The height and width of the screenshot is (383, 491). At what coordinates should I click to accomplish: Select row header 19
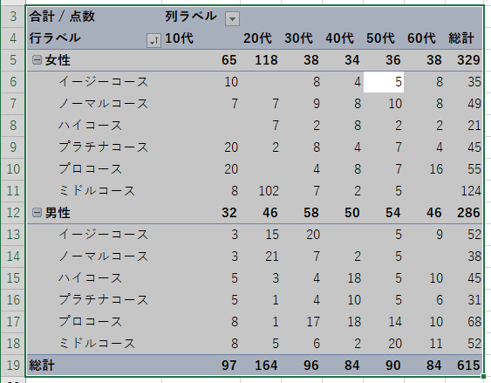click(x=13, y=366)
